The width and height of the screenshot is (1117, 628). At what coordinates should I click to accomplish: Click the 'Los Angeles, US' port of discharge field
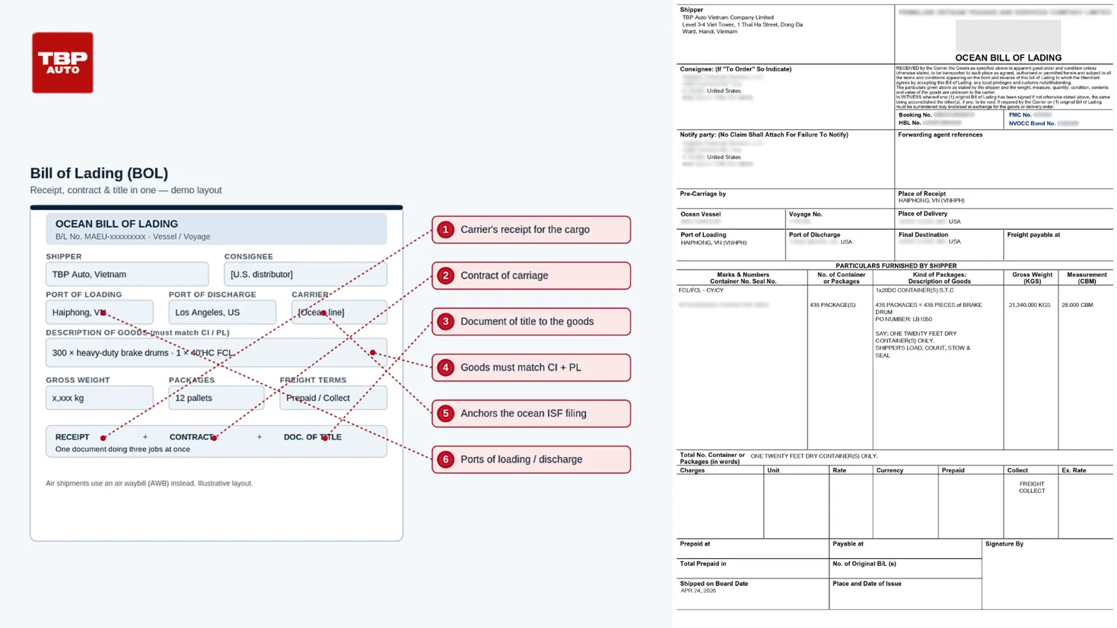[222, 312]
